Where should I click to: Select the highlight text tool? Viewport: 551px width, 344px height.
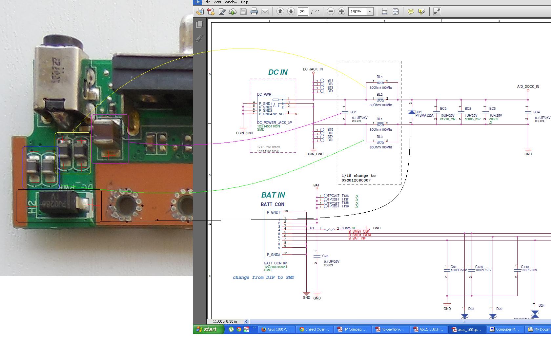click(422, 12)
